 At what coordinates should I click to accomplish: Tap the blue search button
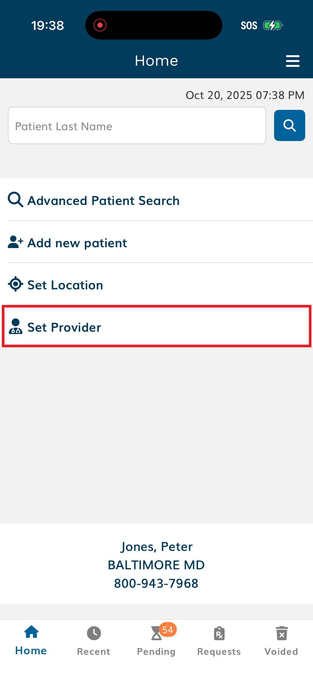click(289, 125)
